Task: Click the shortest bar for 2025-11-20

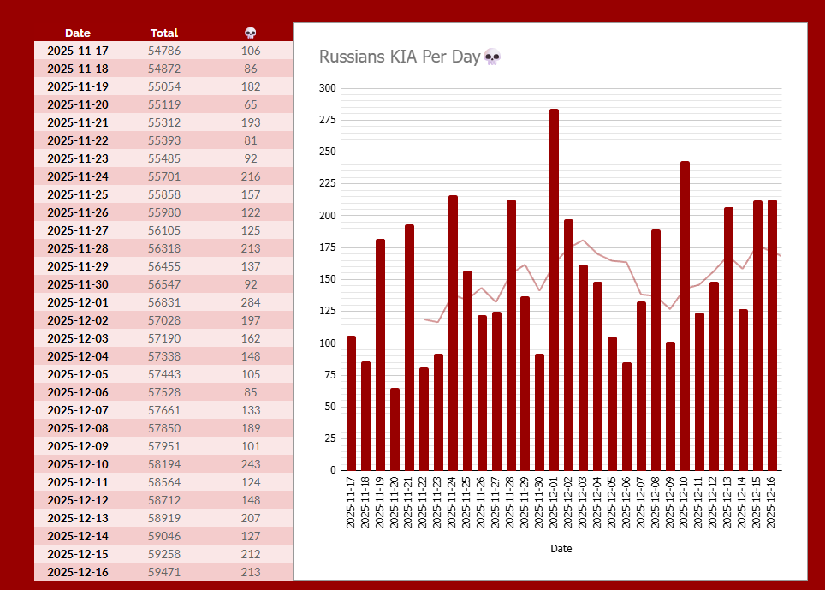Action: 395,429
